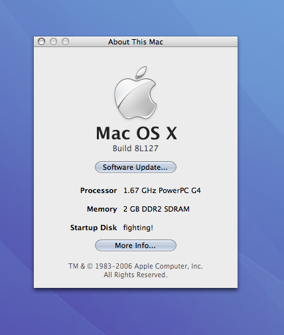Click the Startup Disk label
The height and width of the screenshot is (335, 284).
94,228
